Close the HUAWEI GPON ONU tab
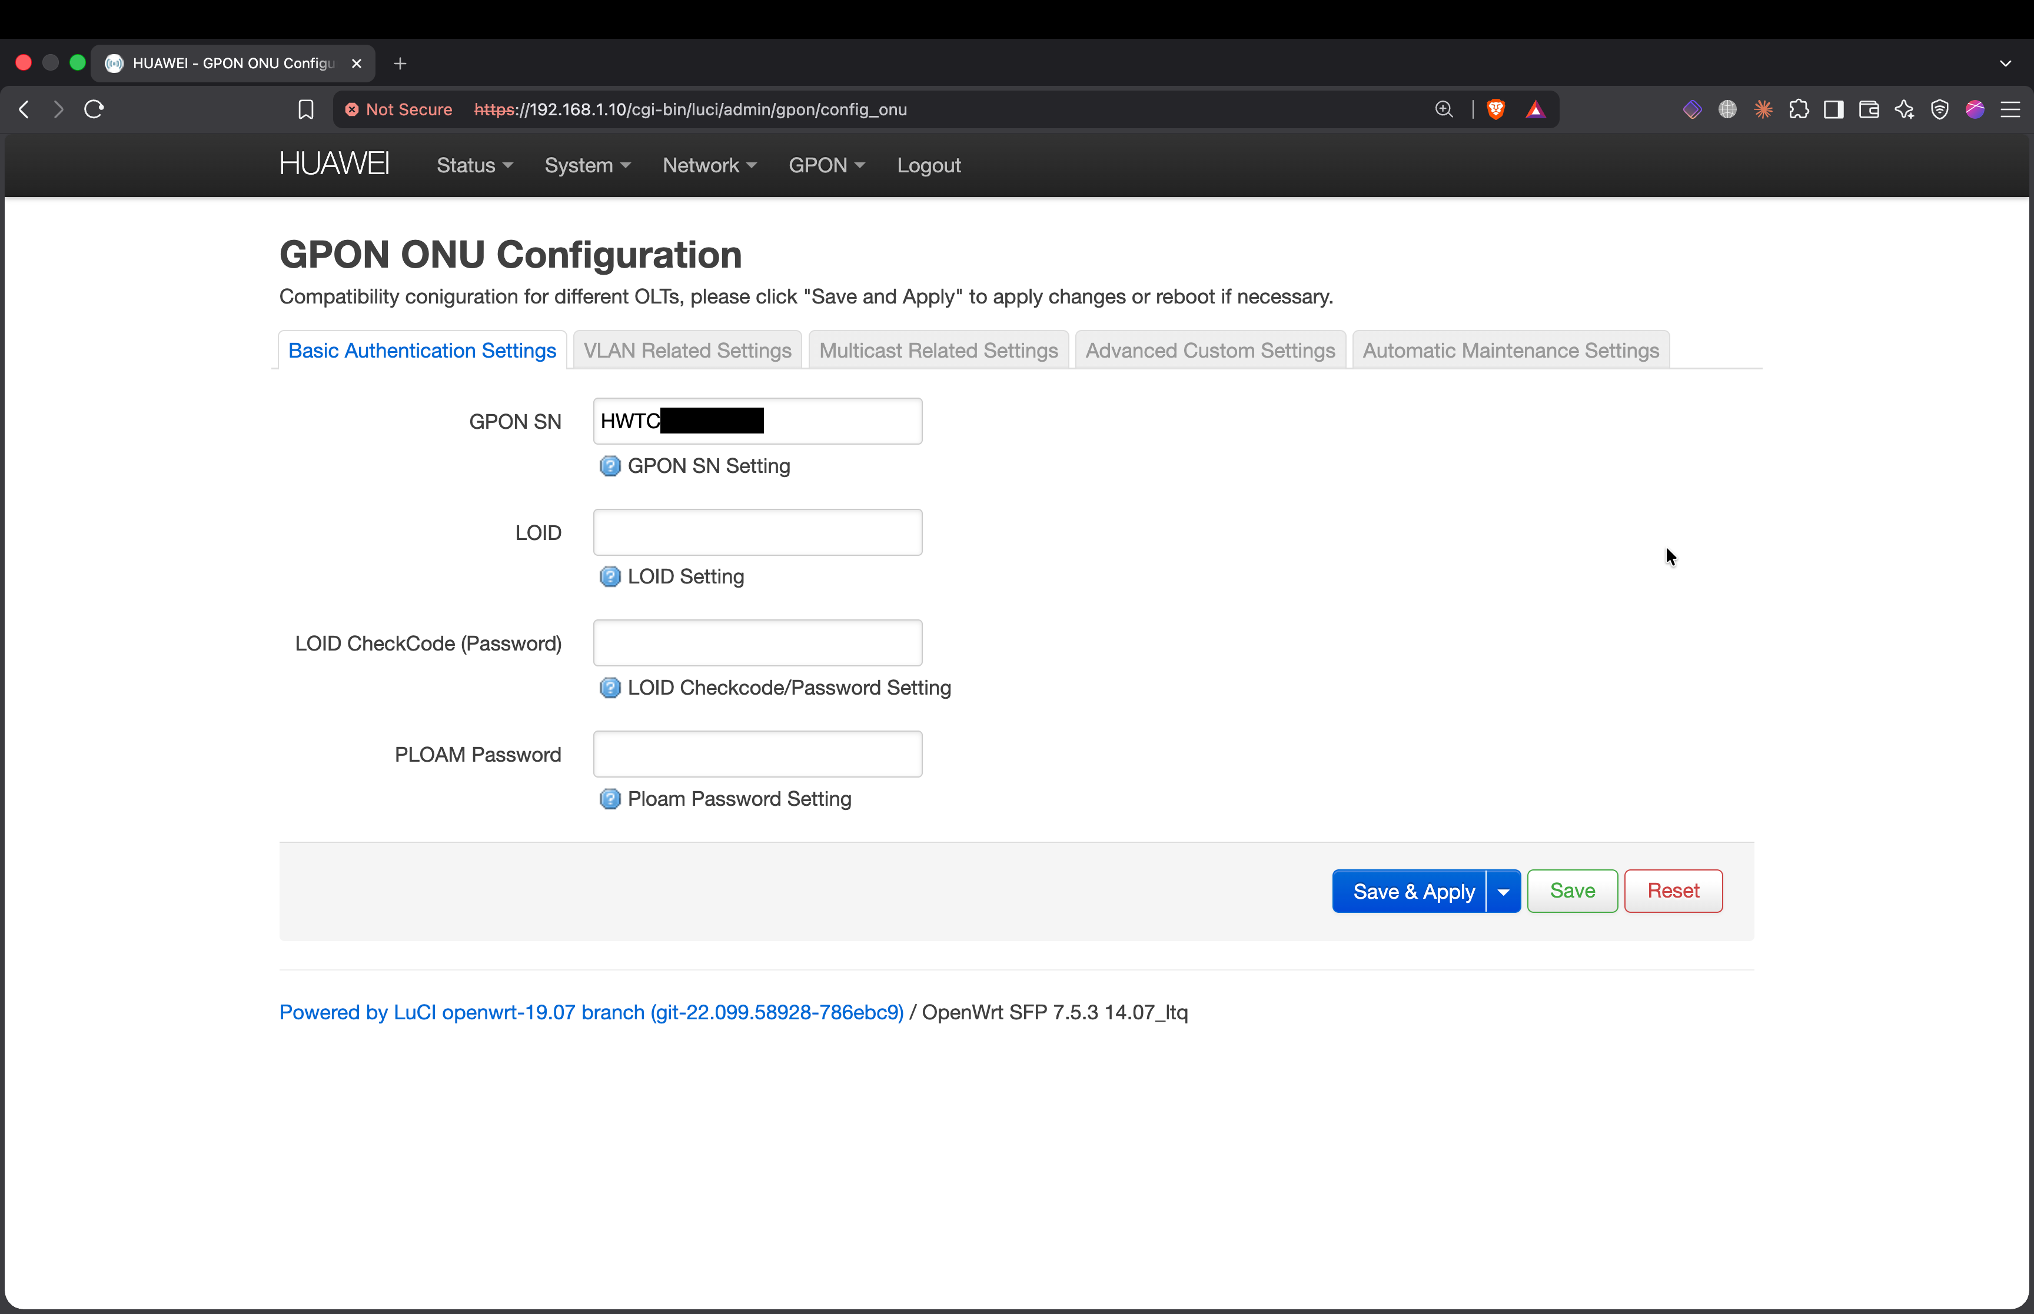Image resolution: width=2034 pixels, height=1314 pixels. (x=357, y=63)
